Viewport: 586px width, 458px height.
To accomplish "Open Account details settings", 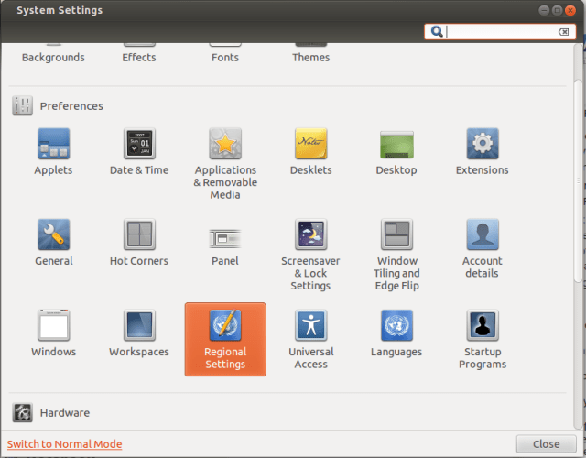I will pos(482,235).
